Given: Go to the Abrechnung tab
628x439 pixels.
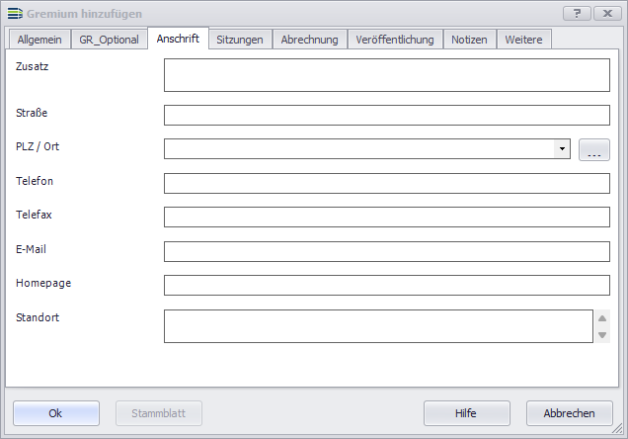Looking at the screenshot, I should click(x=309, y=40).
